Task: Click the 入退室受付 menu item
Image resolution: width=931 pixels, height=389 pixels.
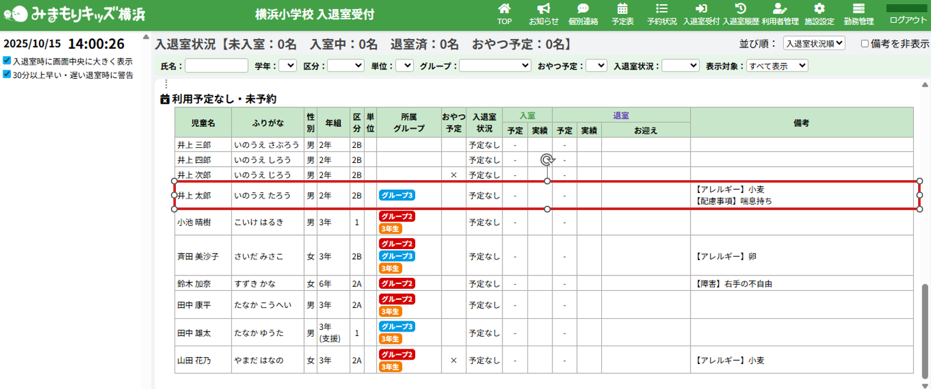Action: [x=701, y=14]
